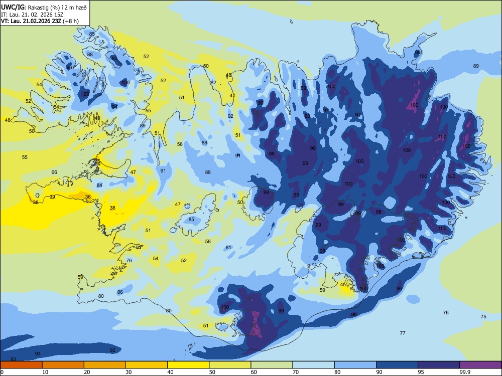Screen dimensions: 502x376
Task: Click the legend tick label '99.9'
Action: 465,372
